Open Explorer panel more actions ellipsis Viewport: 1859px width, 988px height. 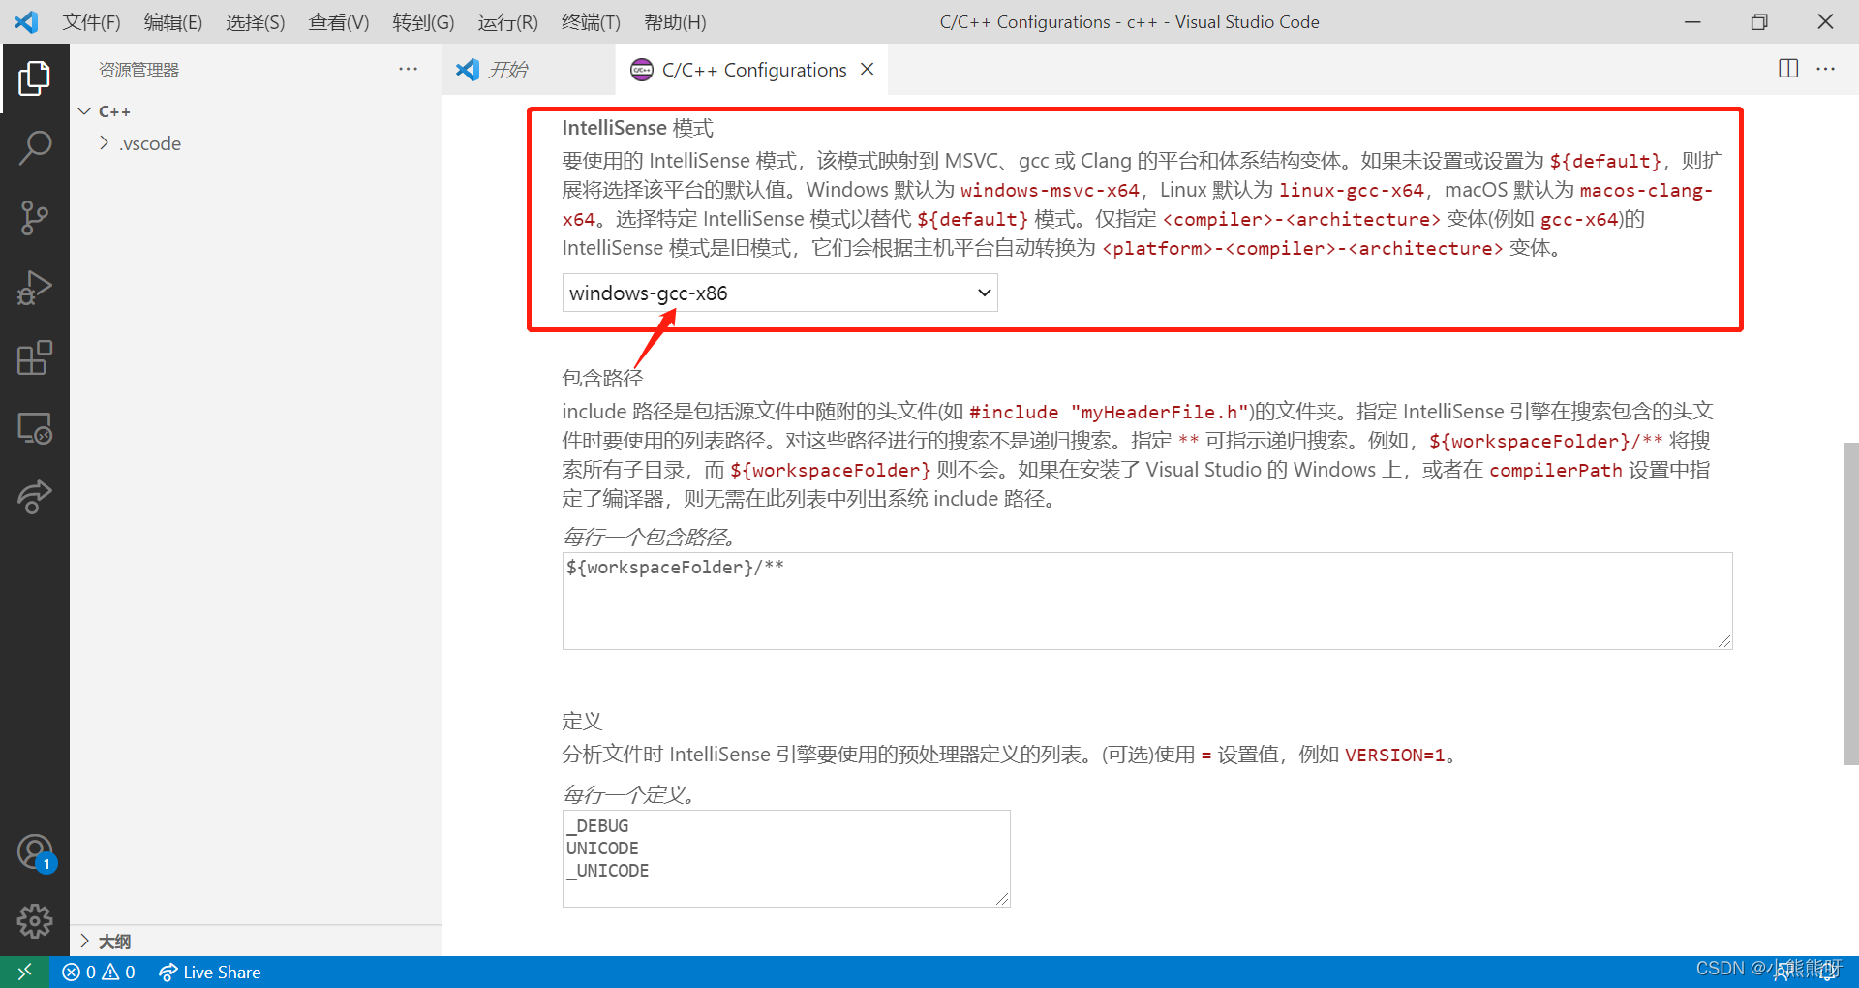pos(409,69)
